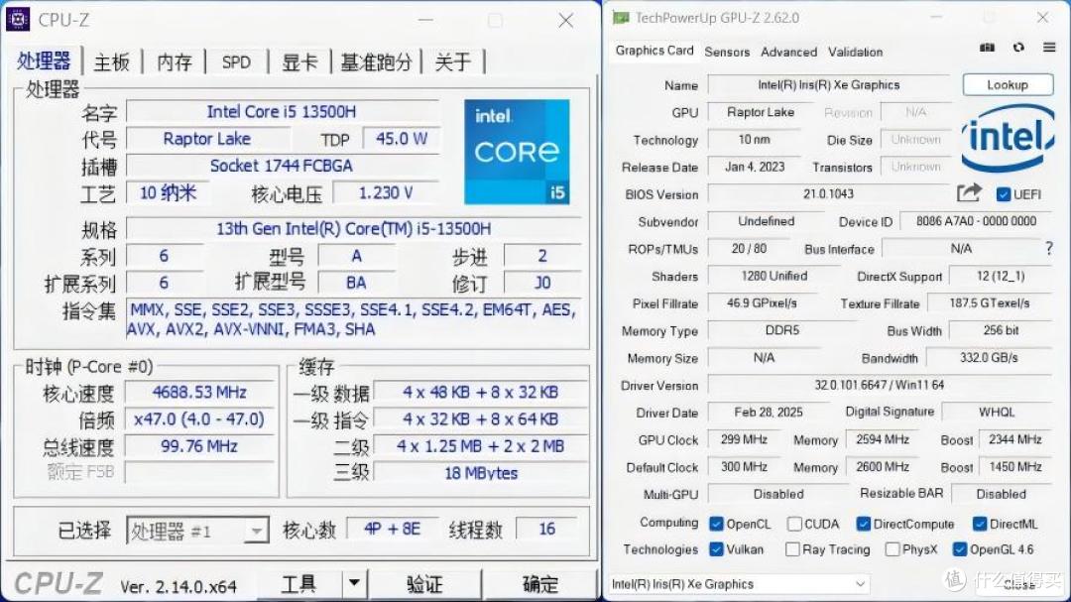Switch to the 主板 tab
This screenshot has width=1071, height=602.
point(111,62)
